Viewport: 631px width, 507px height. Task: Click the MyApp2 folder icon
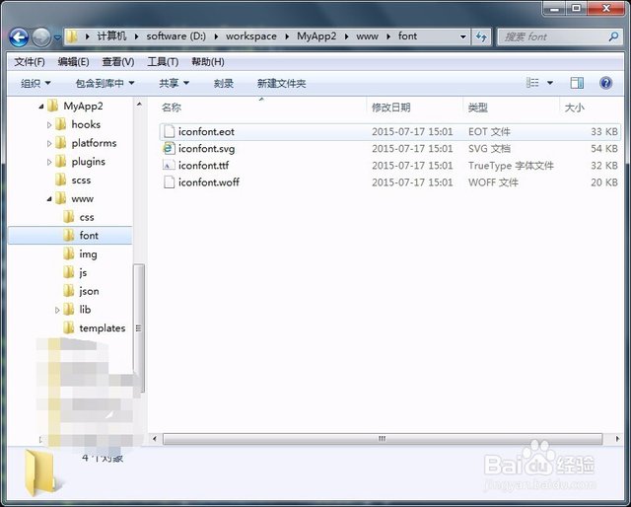[52, 106]
